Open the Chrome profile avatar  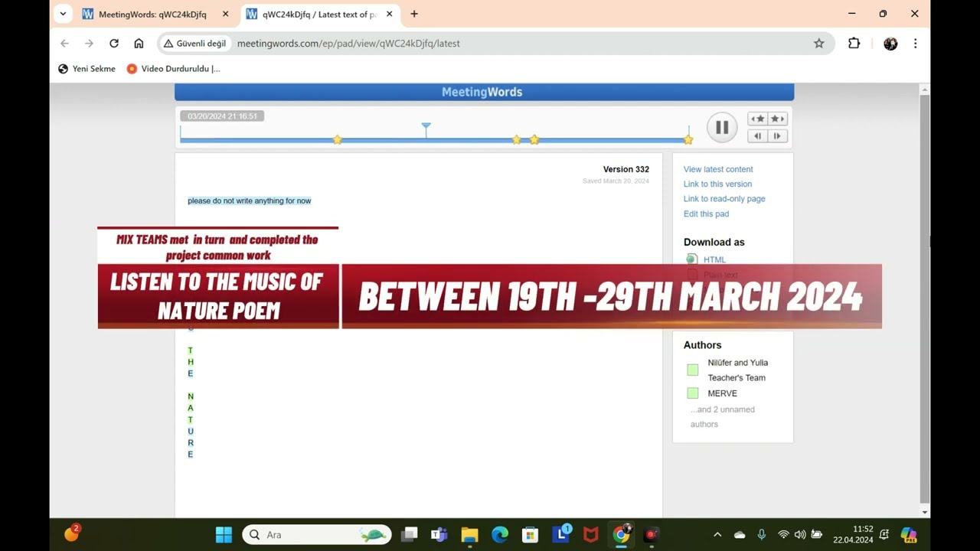coord(890,44)
